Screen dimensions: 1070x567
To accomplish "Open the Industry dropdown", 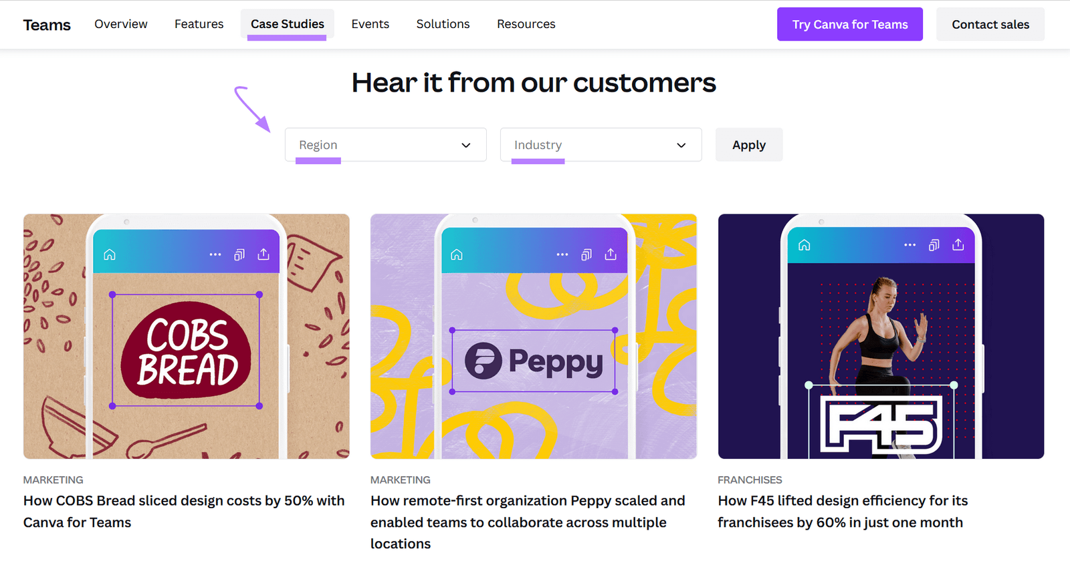I will tap(600, 144).
